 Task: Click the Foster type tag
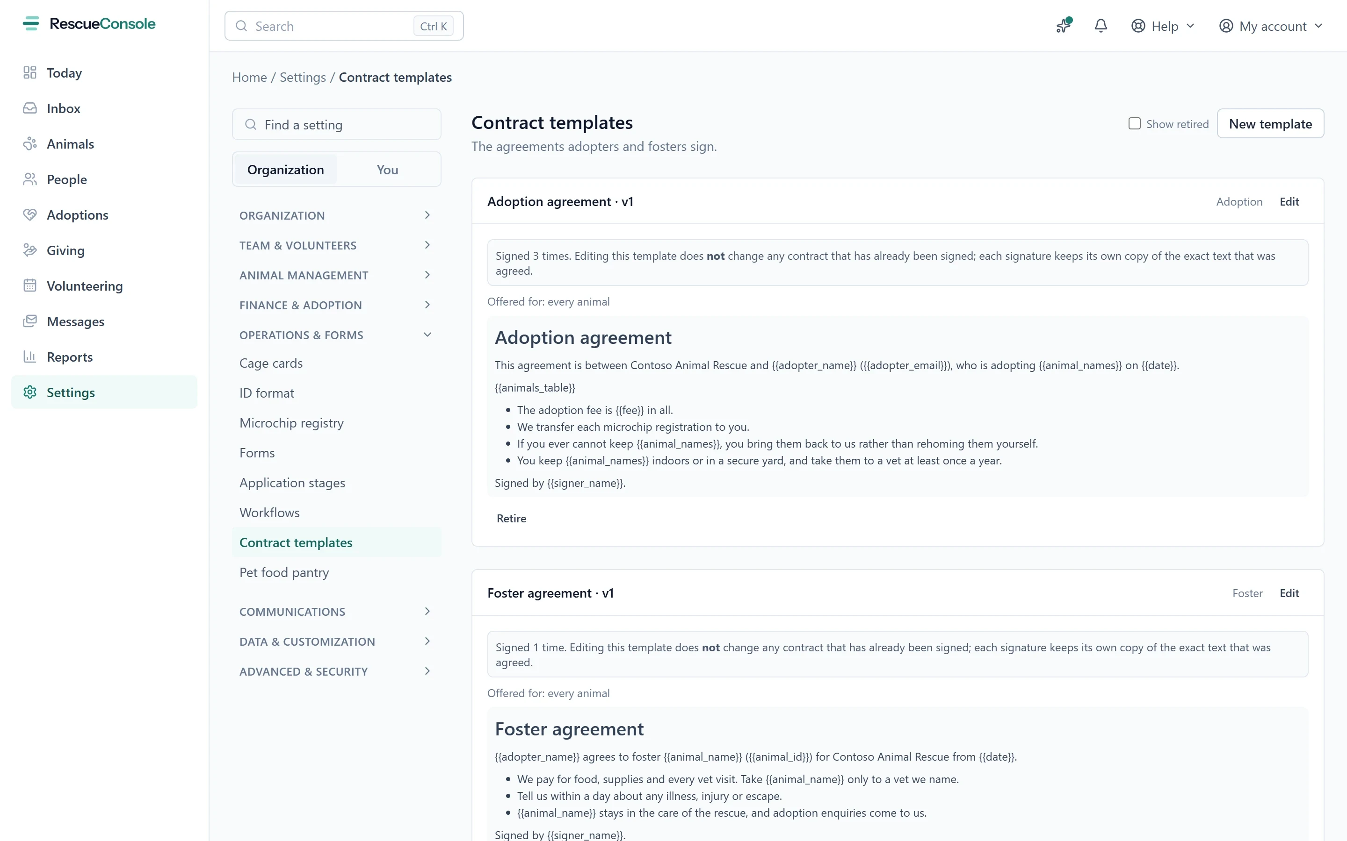point(1247,593)
